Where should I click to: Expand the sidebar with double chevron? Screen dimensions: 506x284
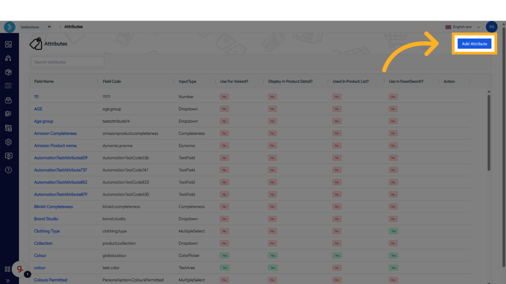click(x=8, y=281)
